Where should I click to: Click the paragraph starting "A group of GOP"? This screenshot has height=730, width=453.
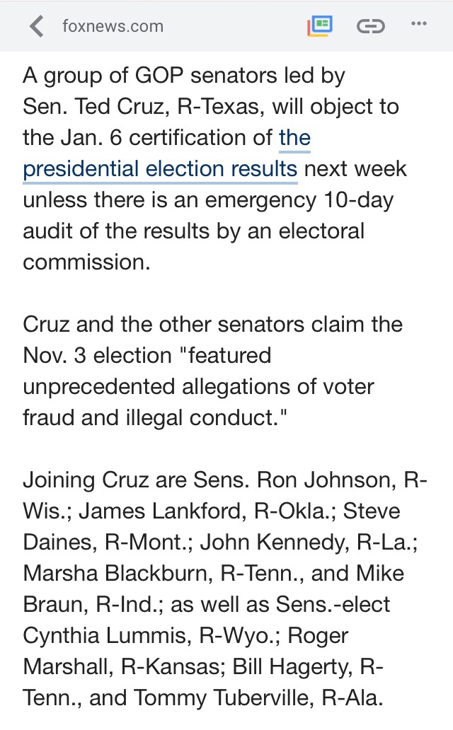212,168
